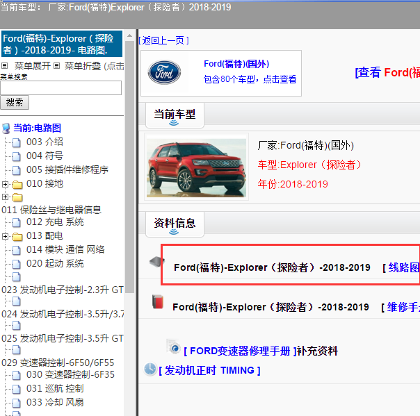Click the page icon above 029 变速器控制-6F50/6F55
Viewport: 420px width, 416px height.
tap(16, 349)
